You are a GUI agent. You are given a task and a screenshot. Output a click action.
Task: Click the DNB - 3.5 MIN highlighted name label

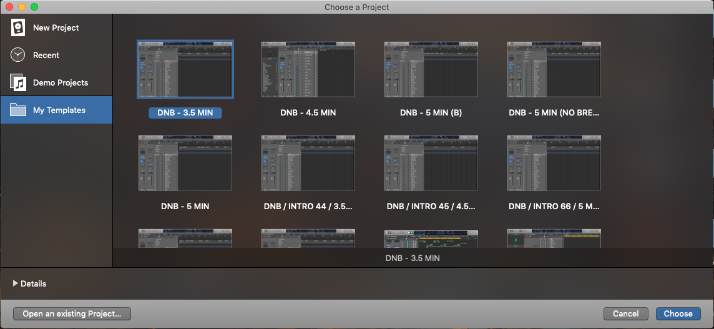(x=185, y=112)
